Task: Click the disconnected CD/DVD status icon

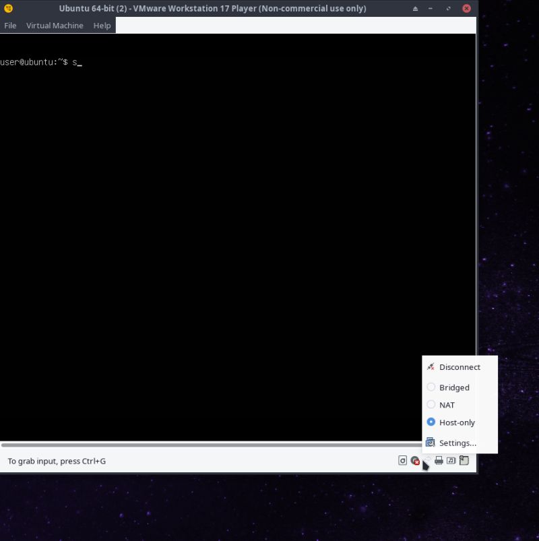Action: [x=415, y=461]
